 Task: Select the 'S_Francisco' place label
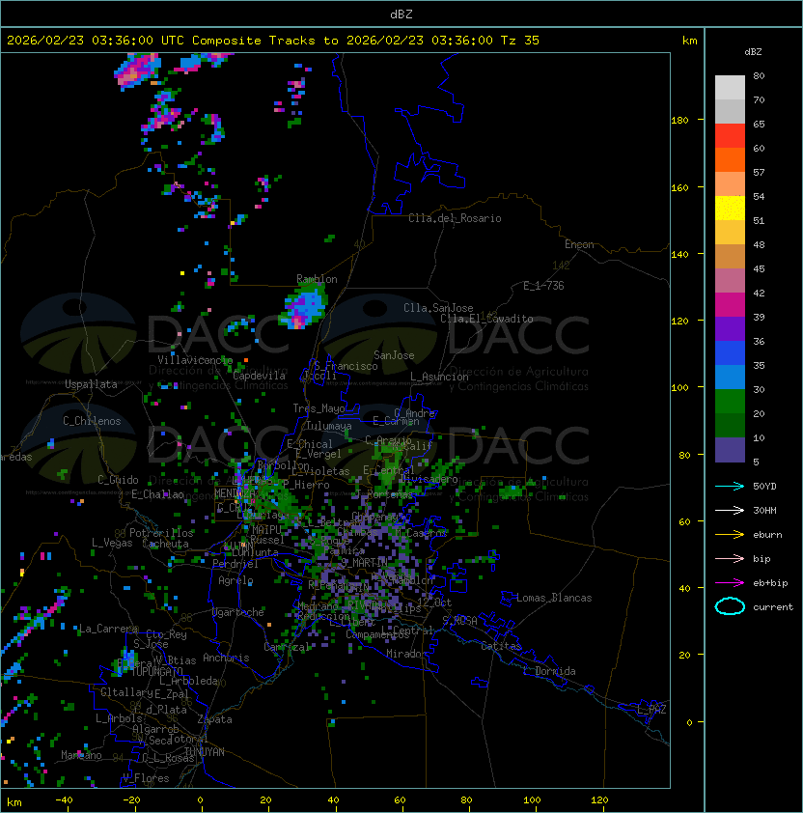click(346, 366)
